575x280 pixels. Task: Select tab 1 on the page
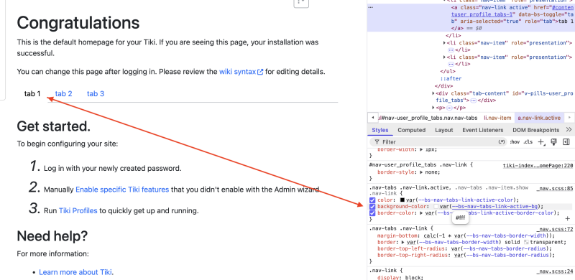tap(32, 94)
